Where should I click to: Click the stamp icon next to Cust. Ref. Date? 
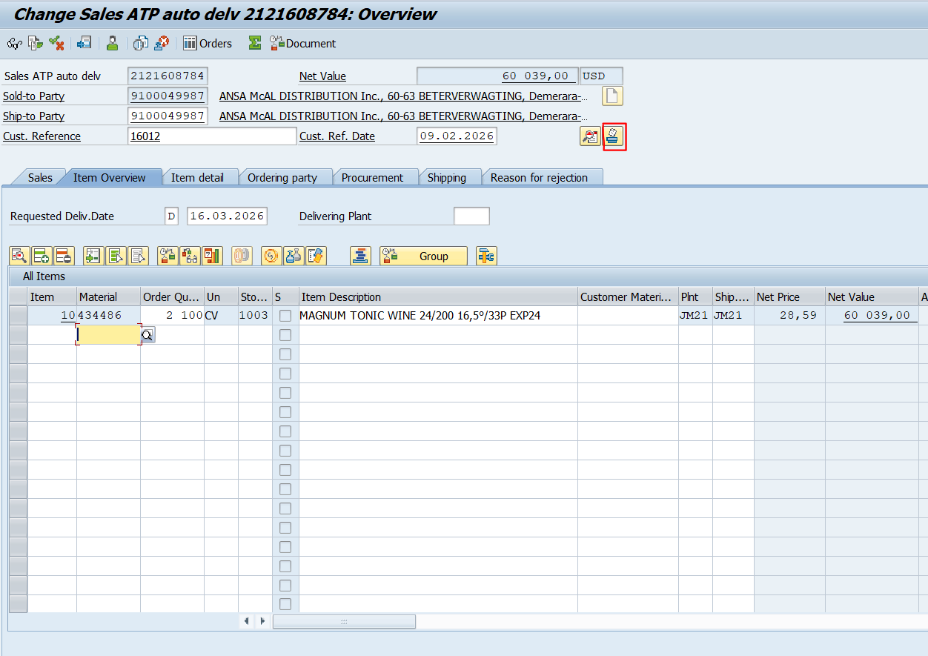[x=614, y=136]
